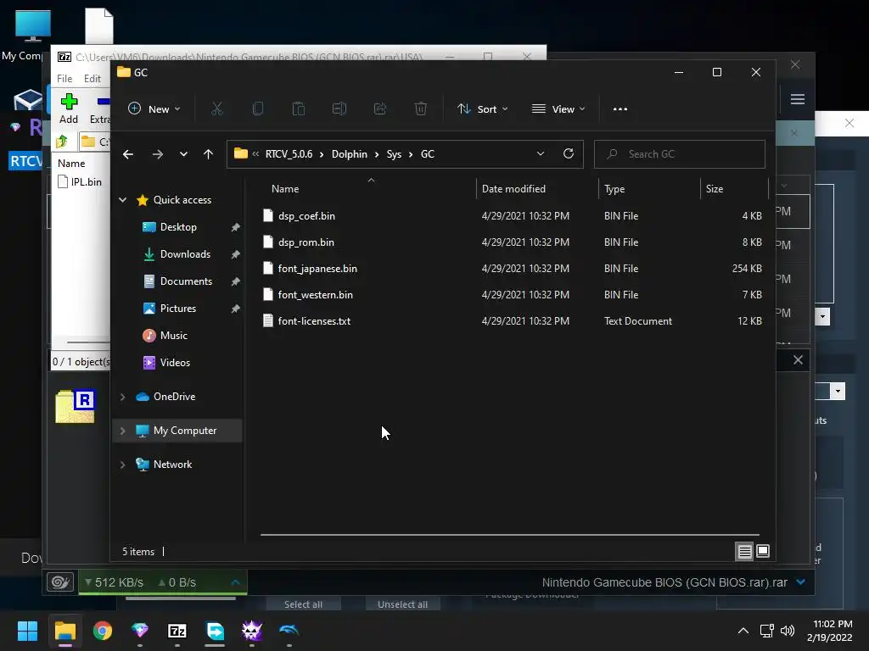Click the Add button in 7-Zip window

coord(69,108)
